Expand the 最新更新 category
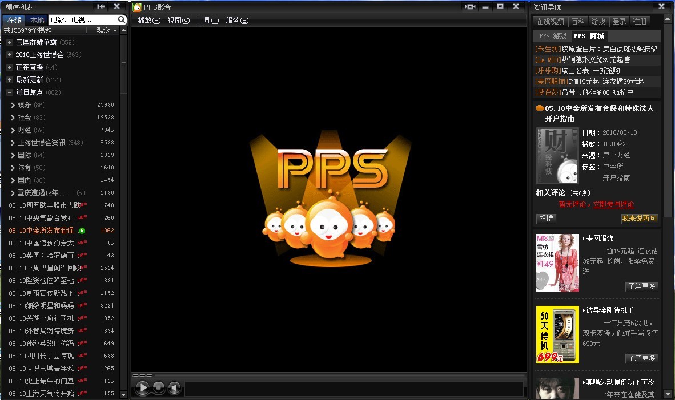 coord(10,79)
